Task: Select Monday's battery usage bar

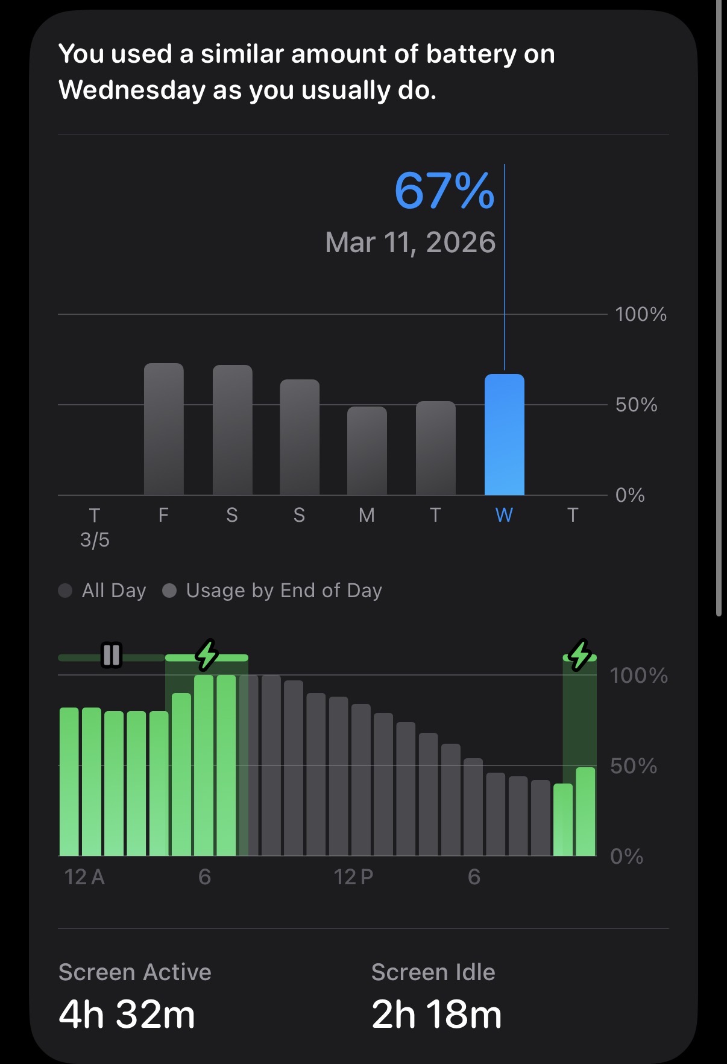Action: click(367, 451)
